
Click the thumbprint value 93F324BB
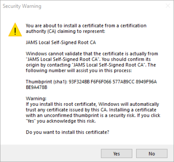click(79, 82)
